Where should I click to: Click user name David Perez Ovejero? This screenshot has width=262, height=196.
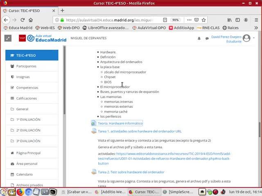[x=226, y=37]
